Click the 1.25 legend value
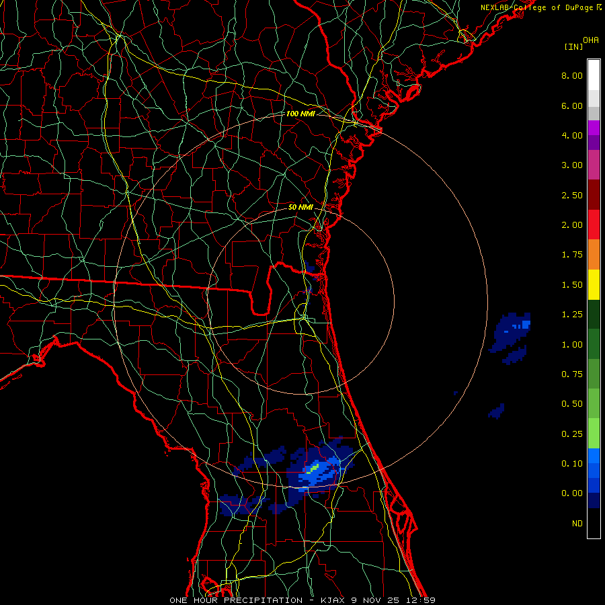Viewport: 605px width, 605px height. pos(572,315)
